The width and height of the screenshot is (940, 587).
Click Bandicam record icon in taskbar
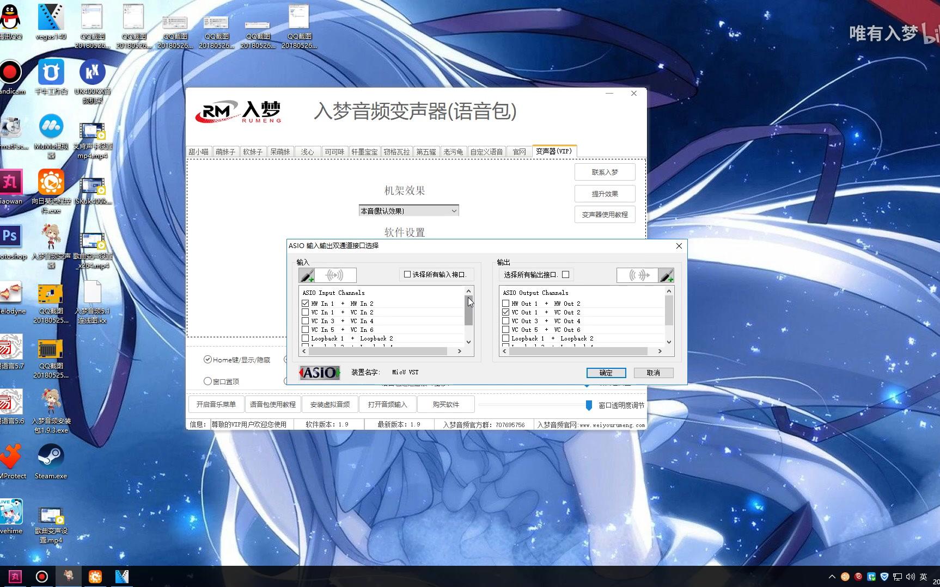[42, 577]
